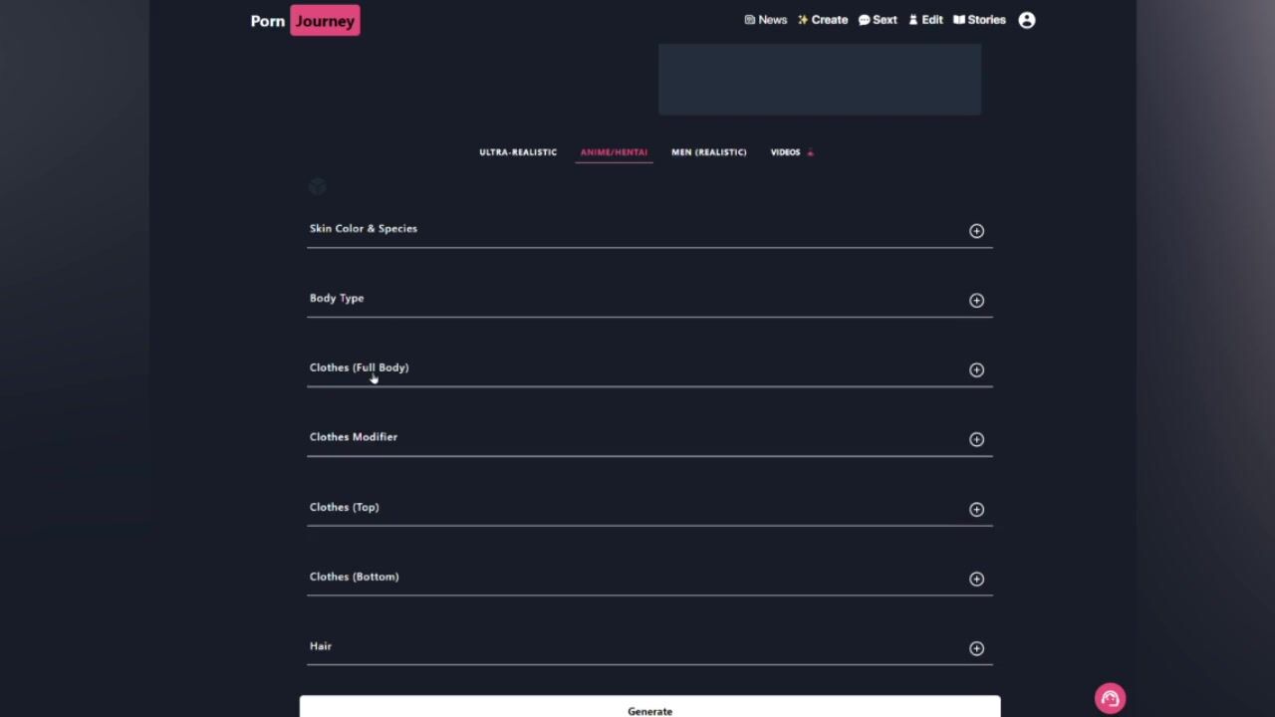Open the Sext chat page
The image size is (1275, 717).
tap(878, 20)
